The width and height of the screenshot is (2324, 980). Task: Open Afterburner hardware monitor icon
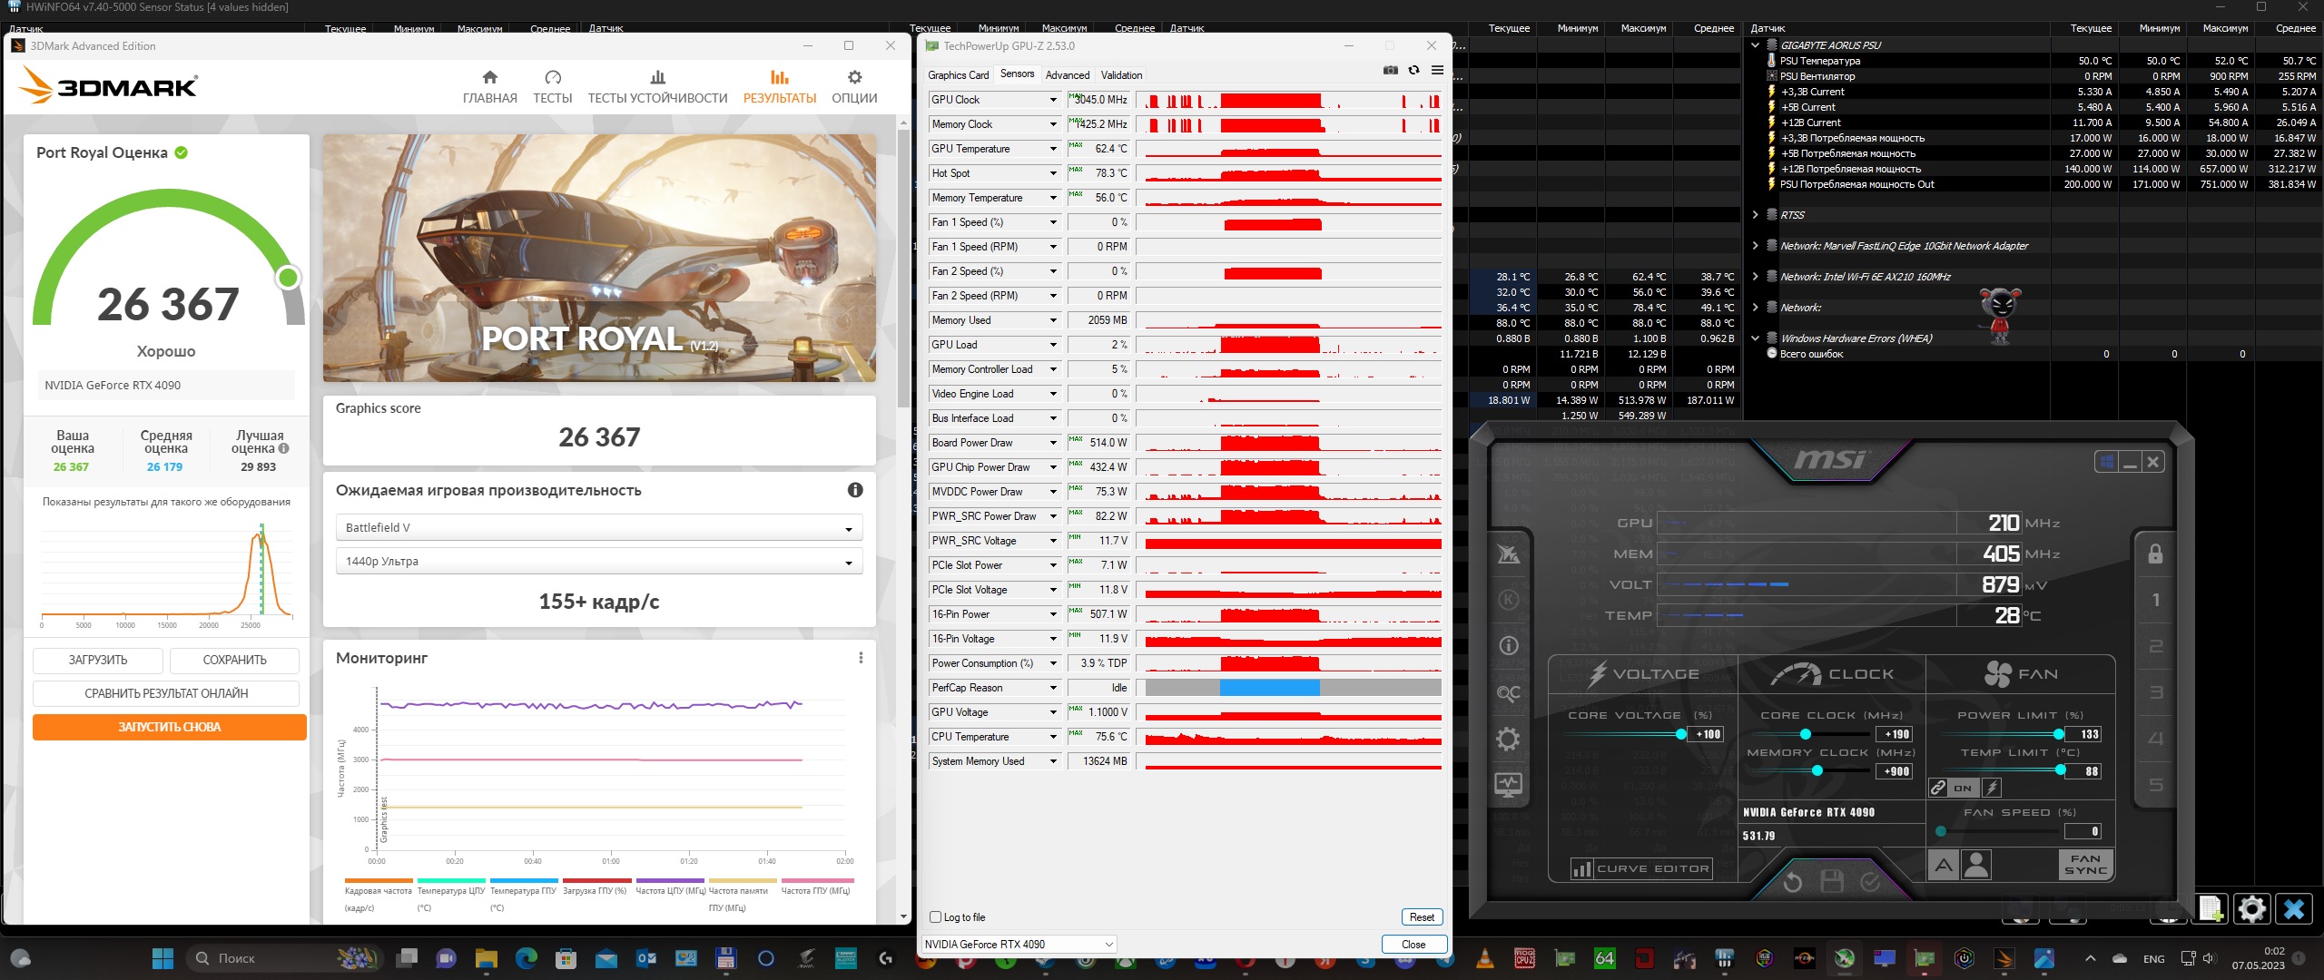[x=1508, y=784]
